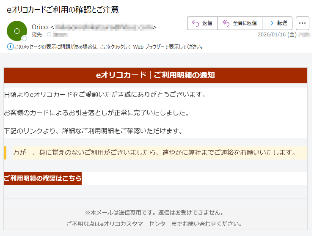The image size is (314, 236).
Task: Select the blurred sender email address
Action: tap(103, 27)
